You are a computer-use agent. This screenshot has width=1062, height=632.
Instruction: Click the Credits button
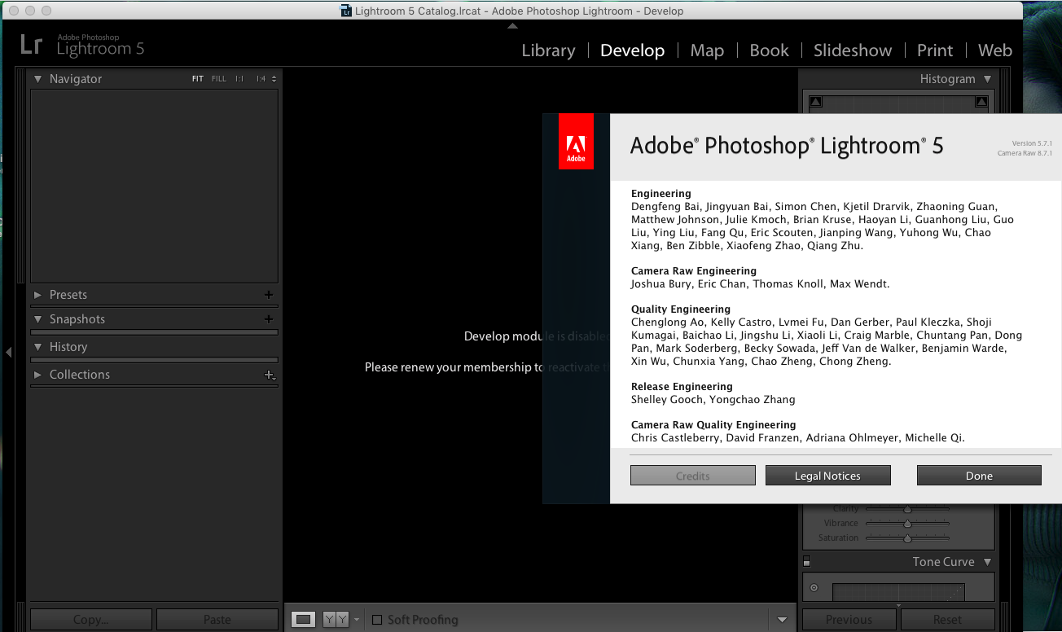click(x=693, y=476)
